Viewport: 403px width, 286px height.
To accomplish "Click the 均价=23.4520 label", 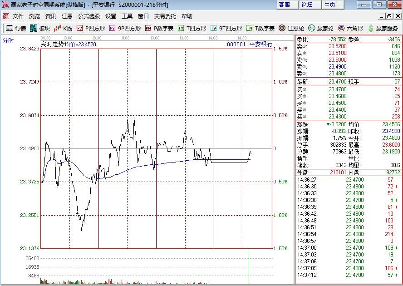I will pos(80,44).
